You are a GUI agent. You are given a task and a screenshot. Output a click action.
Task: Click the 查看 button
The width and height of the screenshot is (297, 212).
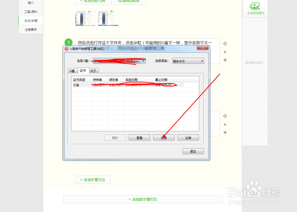(x=139, y=137)
